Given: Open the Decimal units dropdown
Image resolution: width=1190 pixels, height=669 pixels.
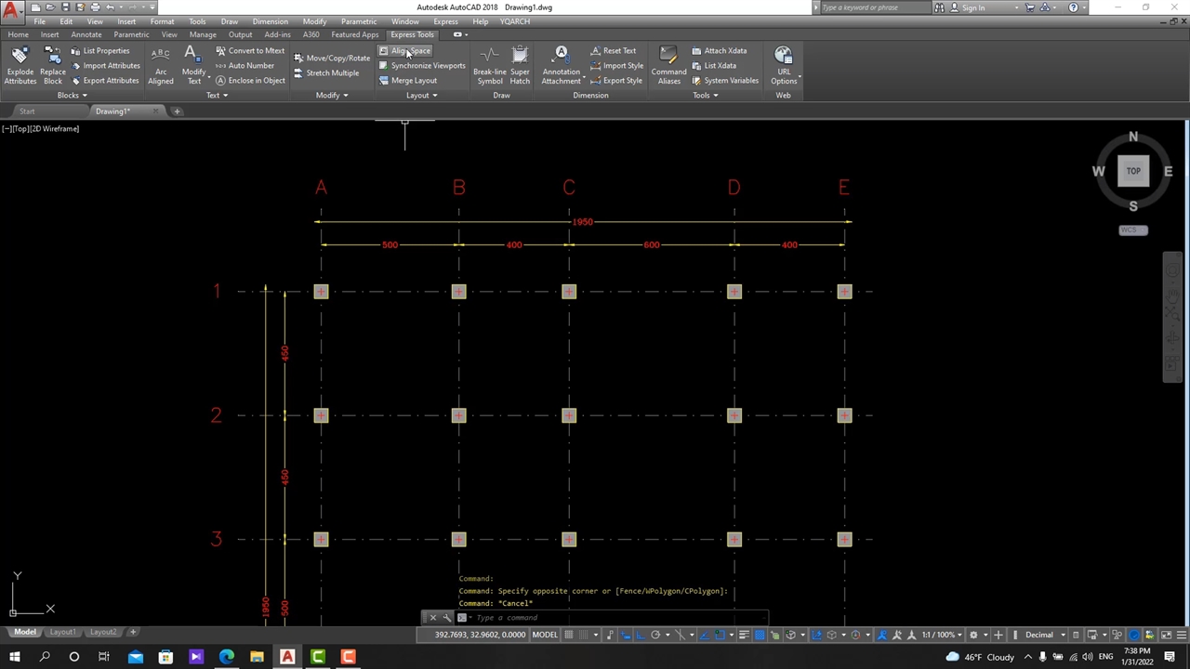Looking at the screenshot, I should (1044, 635).
